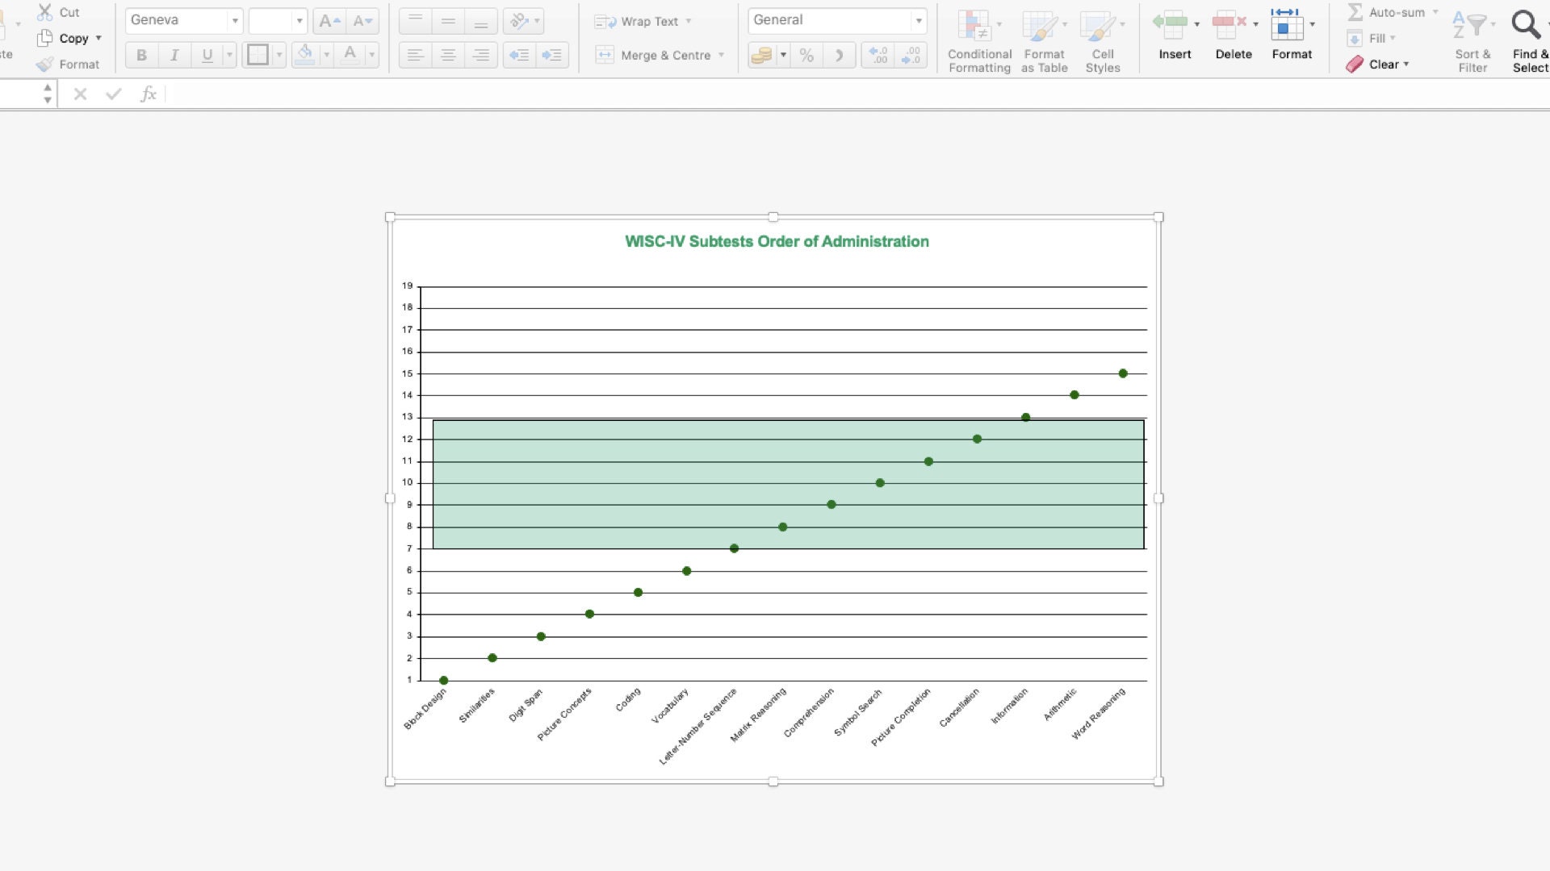Increase decimal places
Viewport: 1550px width, 871px height.
(878, 55)
